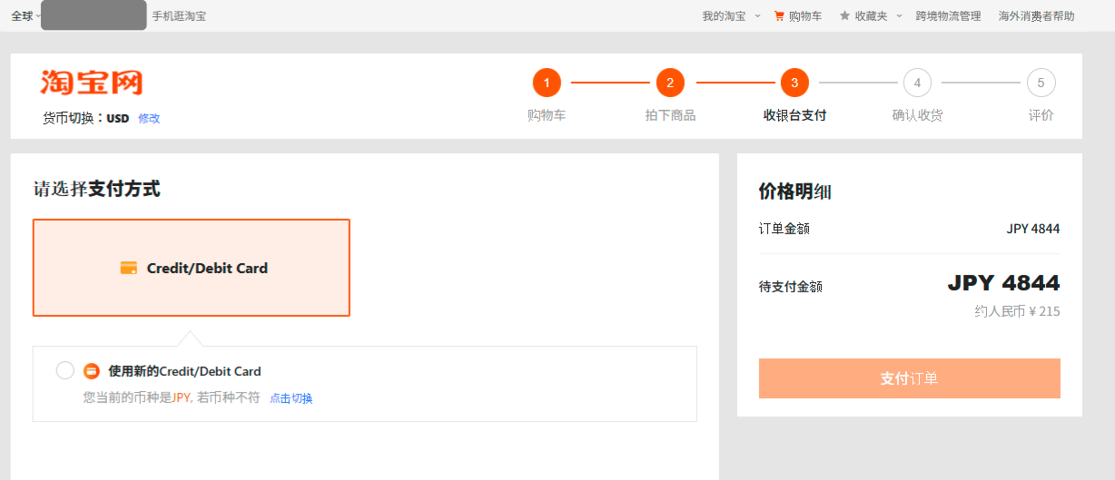Select the Credit/Debit Card payment method box

pos(192,268)
